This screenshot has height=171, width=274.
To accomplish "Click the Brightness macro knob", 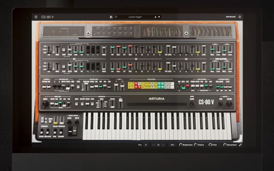I will [181, 144].
